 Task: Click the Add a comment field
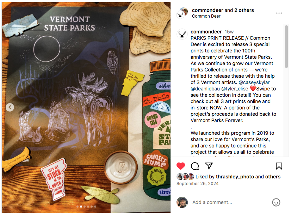tap(230, 202)
